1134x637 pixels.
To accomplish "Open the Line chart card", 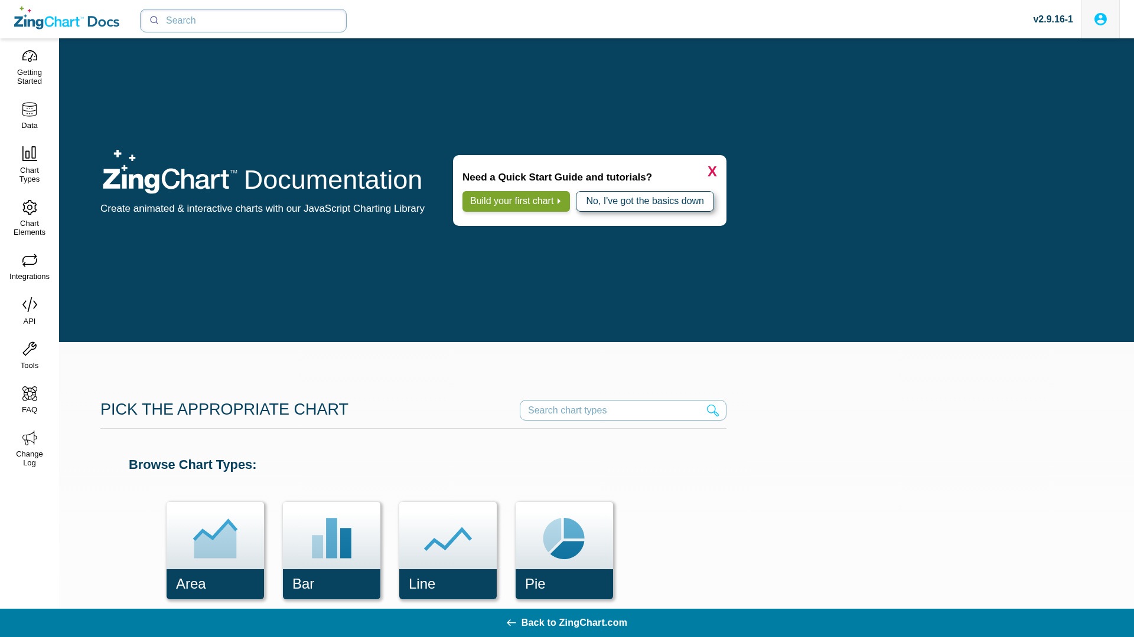I will pos(448,550).
